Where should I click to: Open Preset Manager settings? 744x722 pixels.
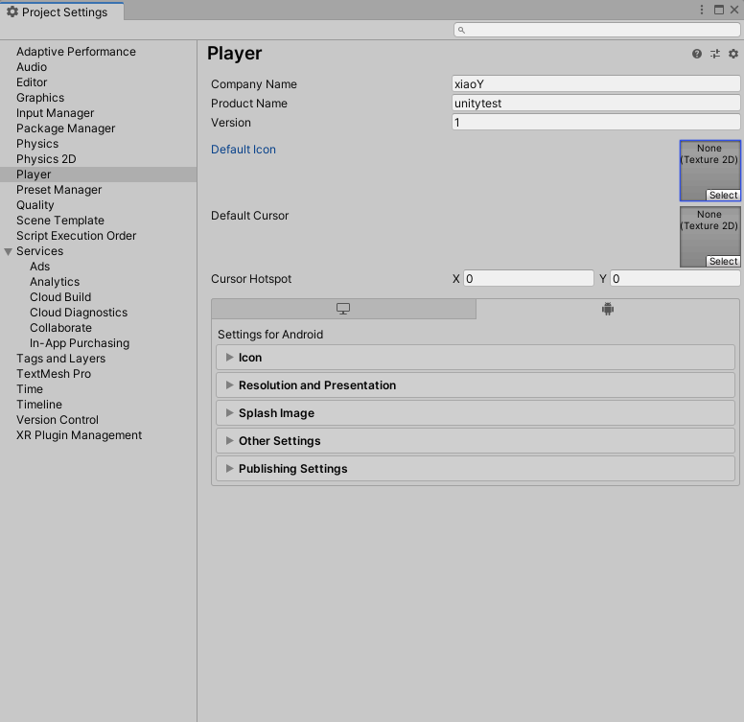pos(58,190)
